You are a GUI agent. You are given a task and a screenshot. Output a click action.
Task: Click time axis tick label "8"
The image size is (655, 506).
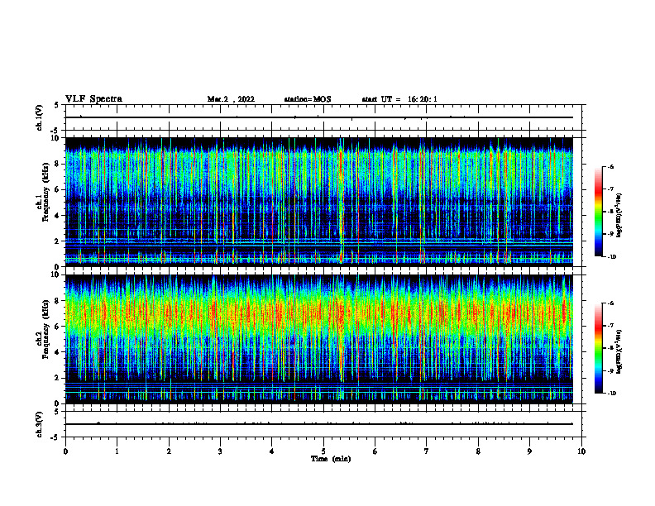click(478, 451)
